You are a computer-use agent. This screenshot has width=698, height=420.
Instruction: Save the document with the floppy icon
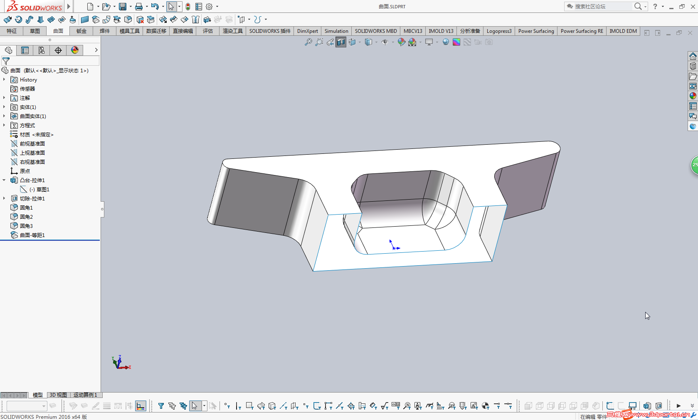(123, 7)
